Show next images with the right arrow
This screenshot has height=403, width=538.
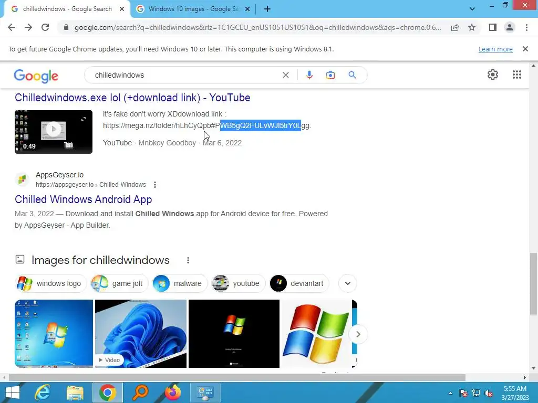click(358, 334)
